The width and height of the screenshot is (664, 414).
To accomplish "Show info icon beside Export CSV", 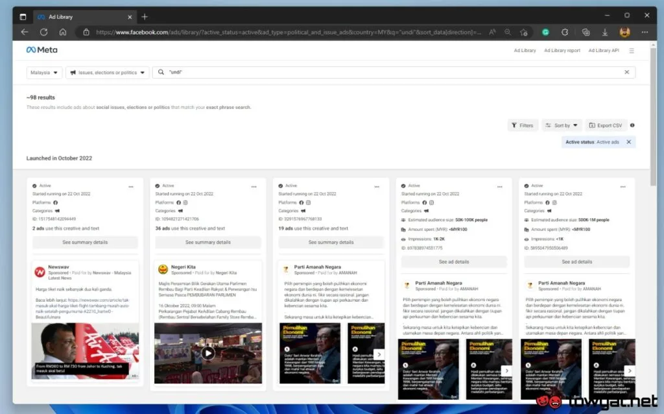I will [632, 125].
